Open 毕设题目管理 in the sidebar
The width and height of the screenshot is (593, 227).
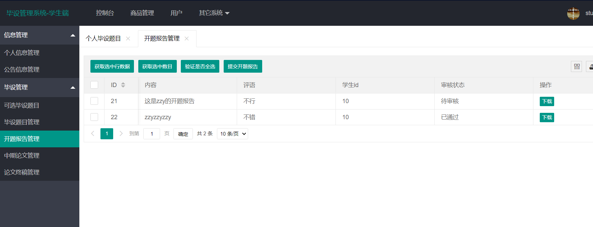[40, 122]
